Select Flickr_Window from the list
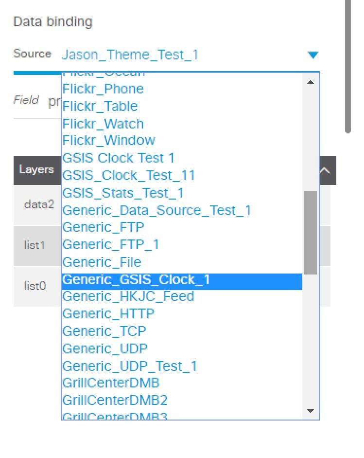The height and width of the screenshot is (458, 364). 108,141
